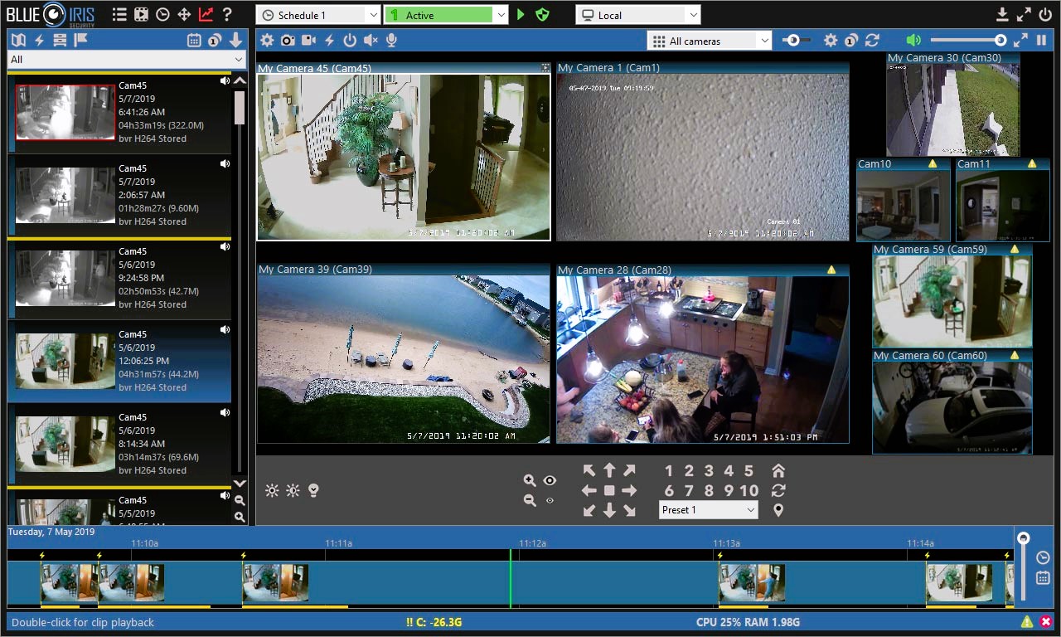Select the My Camera 39 beach view

[x=403, y=359]
